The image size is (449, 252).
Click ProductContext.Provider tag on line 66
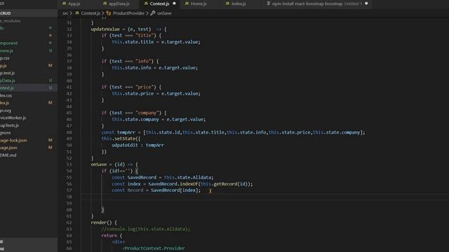(155, 248)
